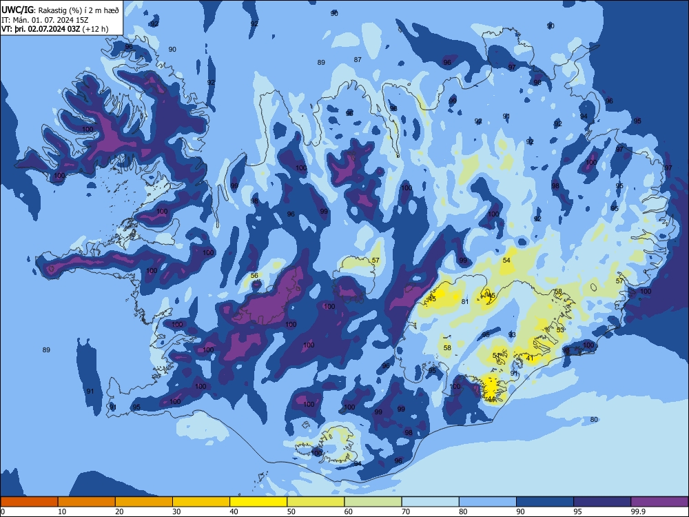Viewport: 689px width, 517px height.
Task: Click the initial time line 'IT: Mán. 01. 07. 2024 15Z'
Action: tap(45, 20)
